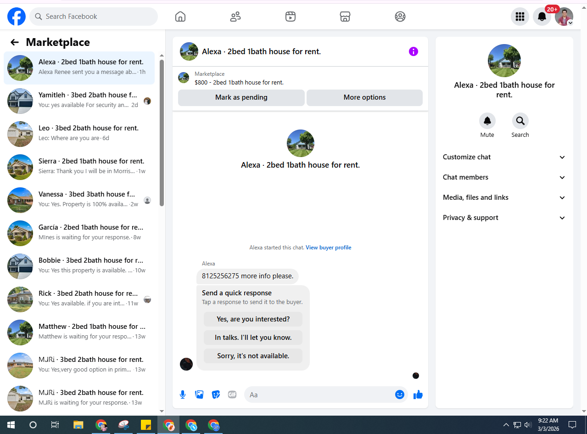Open the Alexa 2bed 1bath conversation
This screenshot has height=434, width=587.
click(79, 68)
